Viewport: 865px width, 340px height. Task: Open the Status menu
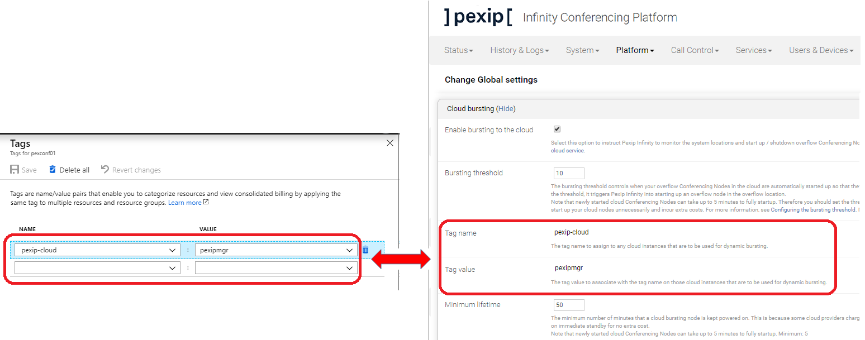click(x=458, y=50)
